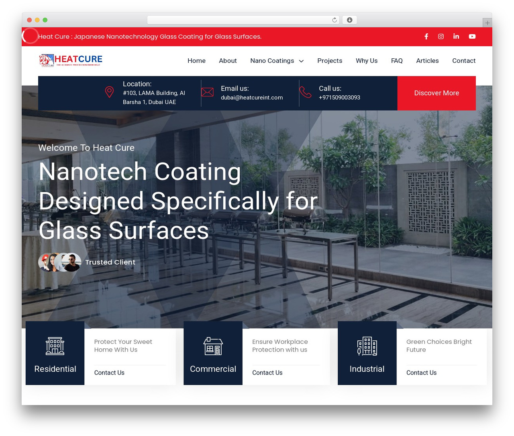
Task: Click the browser download icon
Action: [x=350, y=20]
